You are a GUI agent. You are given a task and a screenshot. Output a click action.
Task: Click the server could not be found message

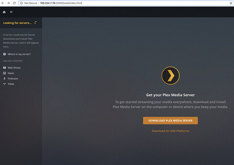[x=21, y=41]
